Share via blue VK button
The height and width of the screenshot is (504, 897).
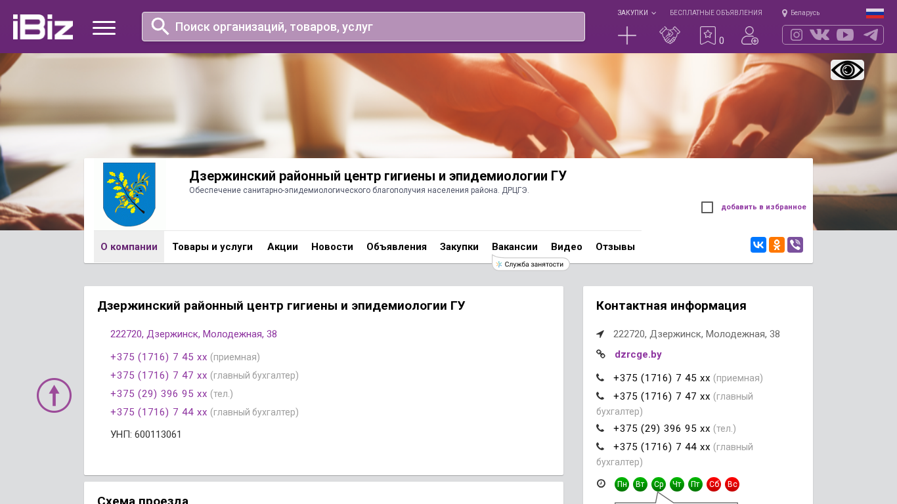click(x=758, y=245)
